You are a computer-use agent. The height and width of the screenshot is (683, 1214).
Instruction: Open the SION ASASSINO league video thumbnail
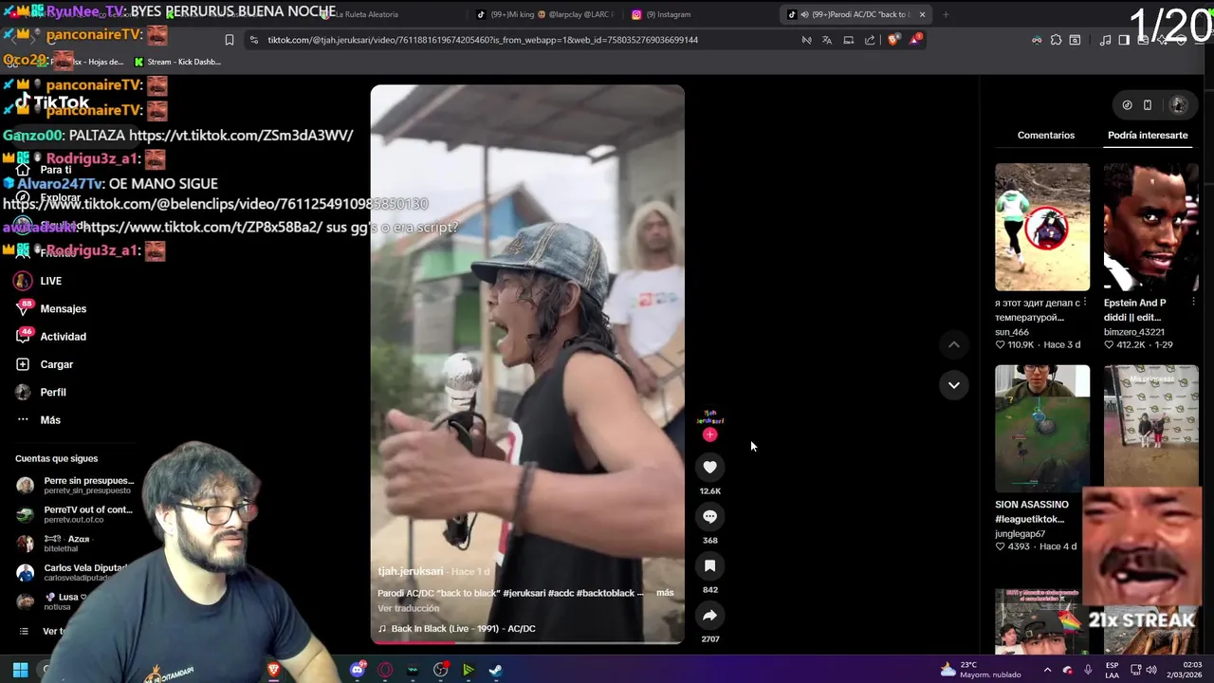[1042, 429]
